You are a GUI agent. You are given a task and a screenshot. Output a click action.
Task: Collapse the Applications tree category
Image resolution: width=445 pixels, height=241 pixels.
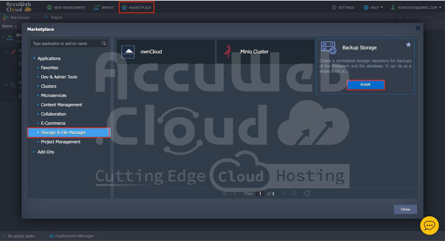(34, 58)
